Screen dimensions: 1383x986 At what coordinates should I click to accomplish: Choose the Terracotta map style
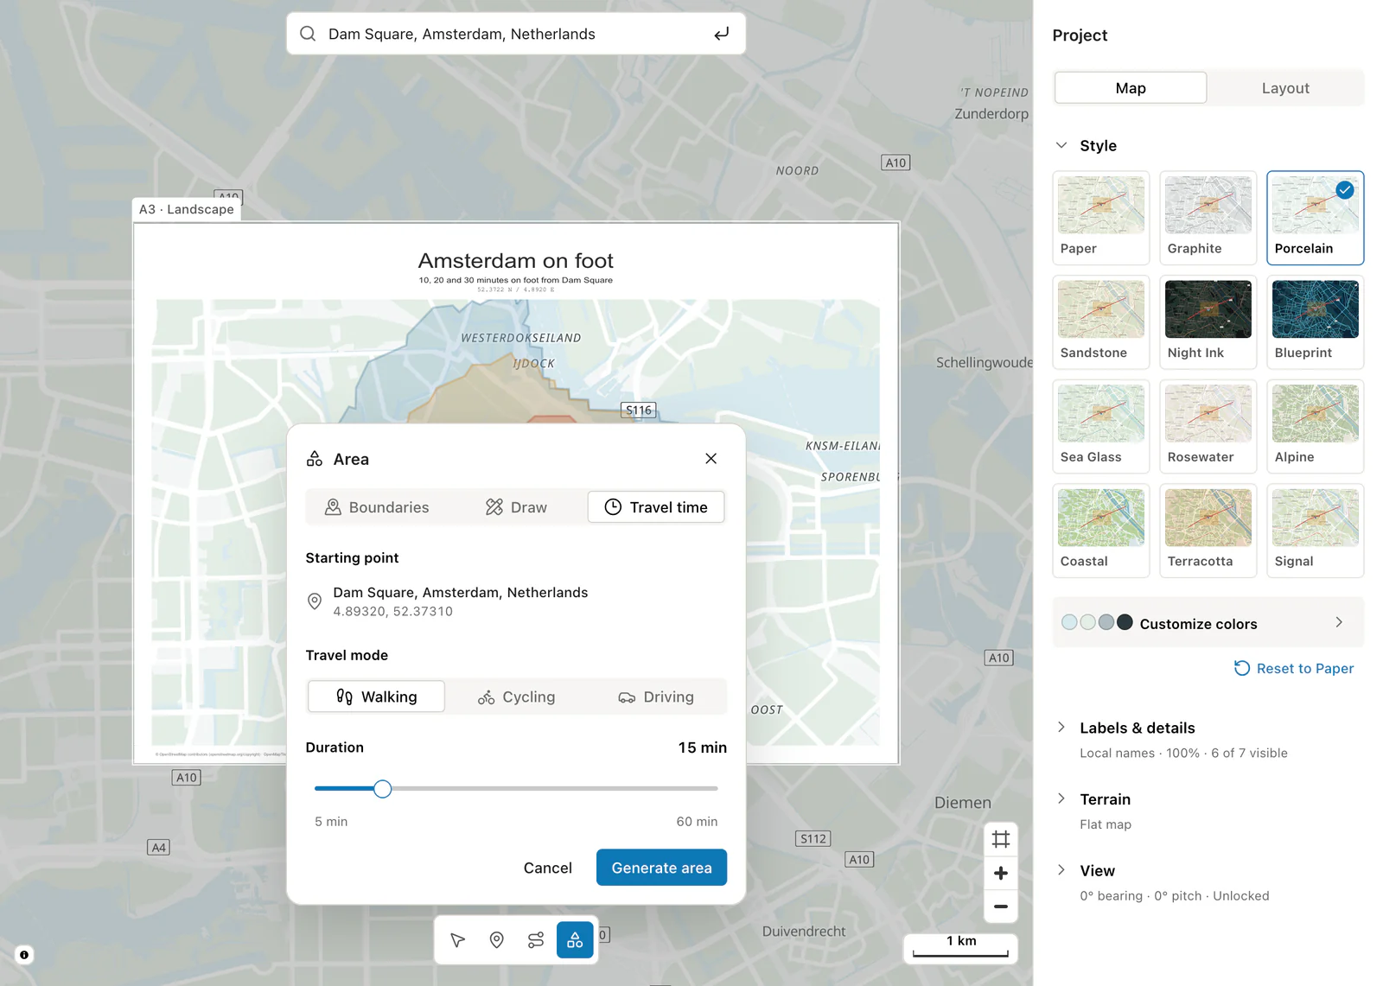pyautogui.click(x=1208, y=531)
